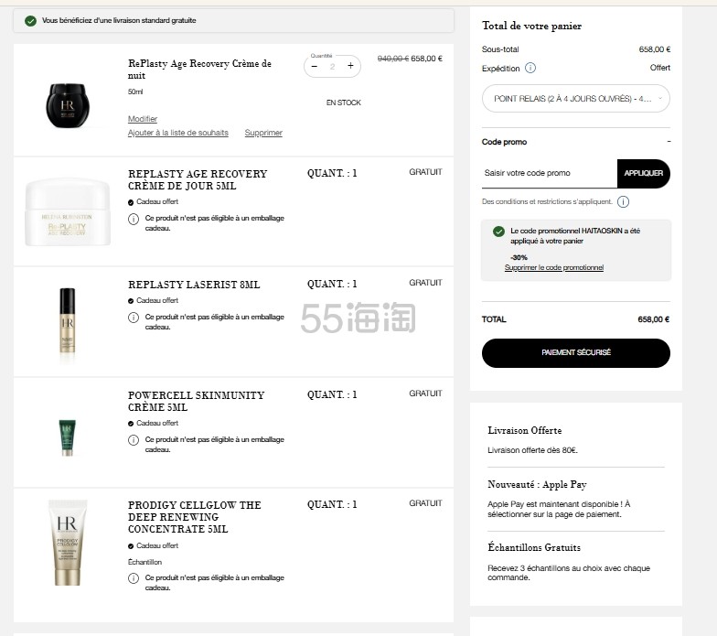Click Supprimer le code promotionnel link
The height and width of the screenshot is (636, 717).
click(553, 267)
